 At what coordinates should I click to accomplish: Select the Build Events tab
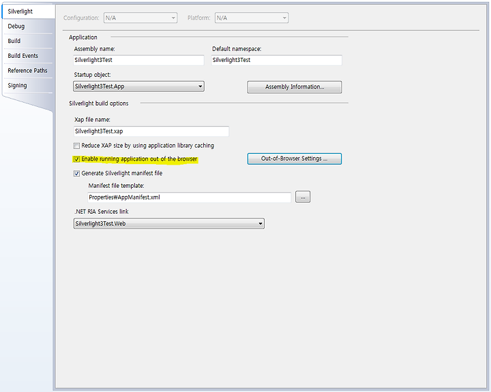(28, 56)
